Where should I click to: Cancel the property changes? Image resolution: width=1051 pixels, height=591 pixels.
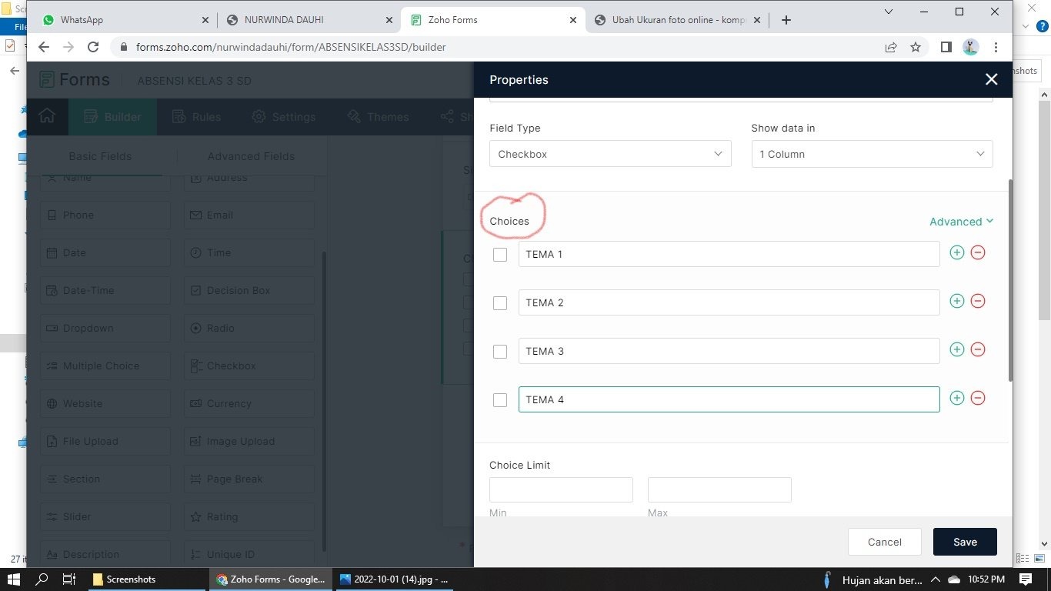click(885, 542)
